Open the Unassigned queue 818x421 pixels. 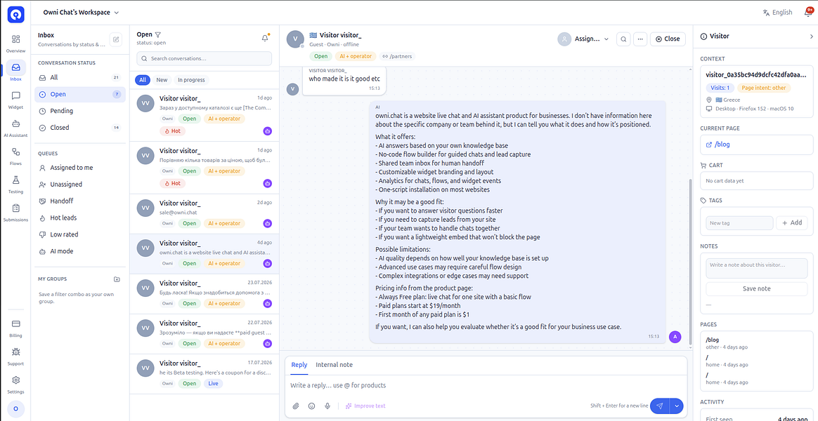coord(80,185)
